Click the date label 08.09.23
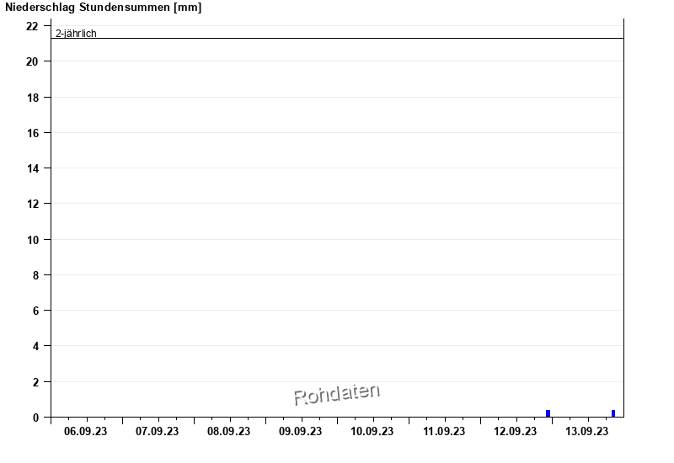Viewport: 674px width, 463px height. (228, 431)
